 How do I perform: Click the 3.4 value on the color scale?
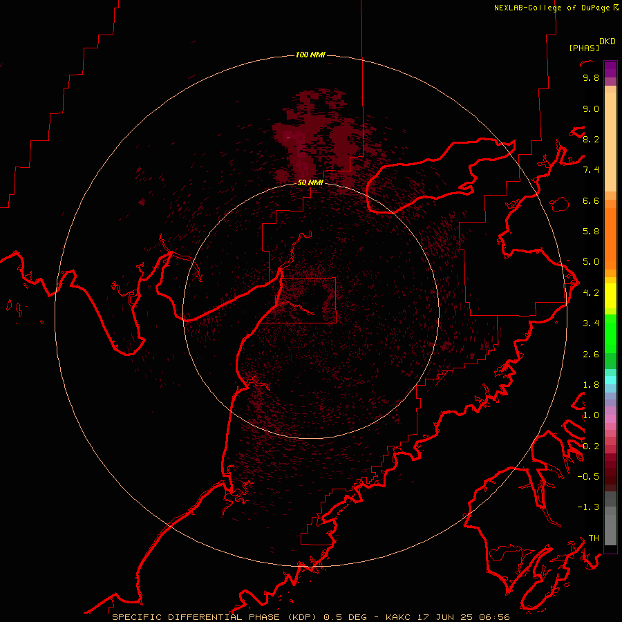click(x=591, y=323)
